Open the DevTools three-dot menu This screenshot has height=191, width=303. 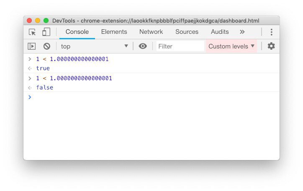pos(272,32)
